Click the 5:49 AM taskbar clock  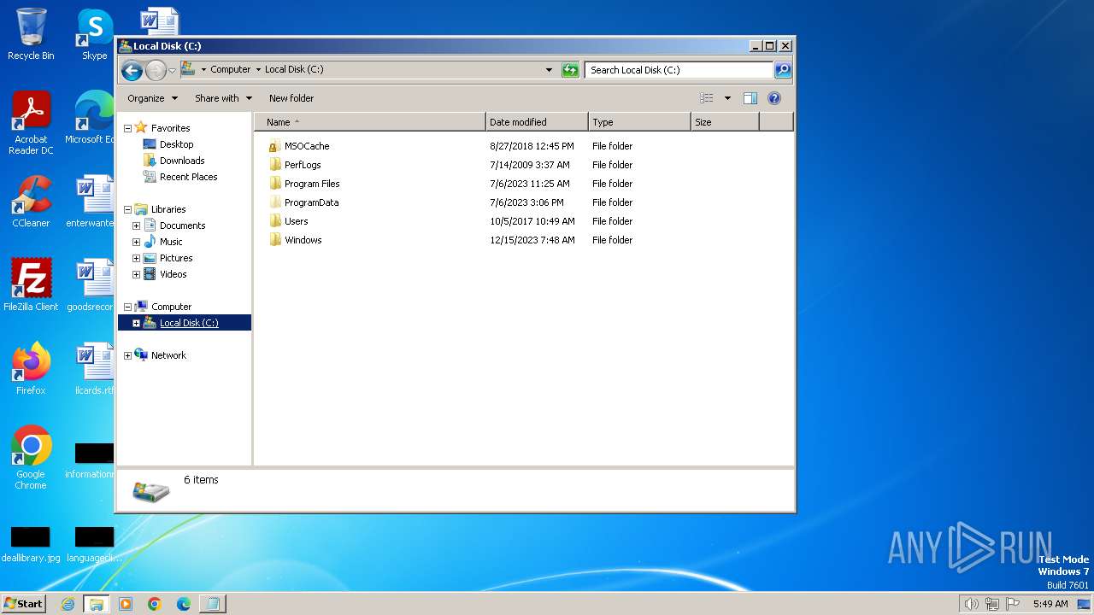point(1050,604)
